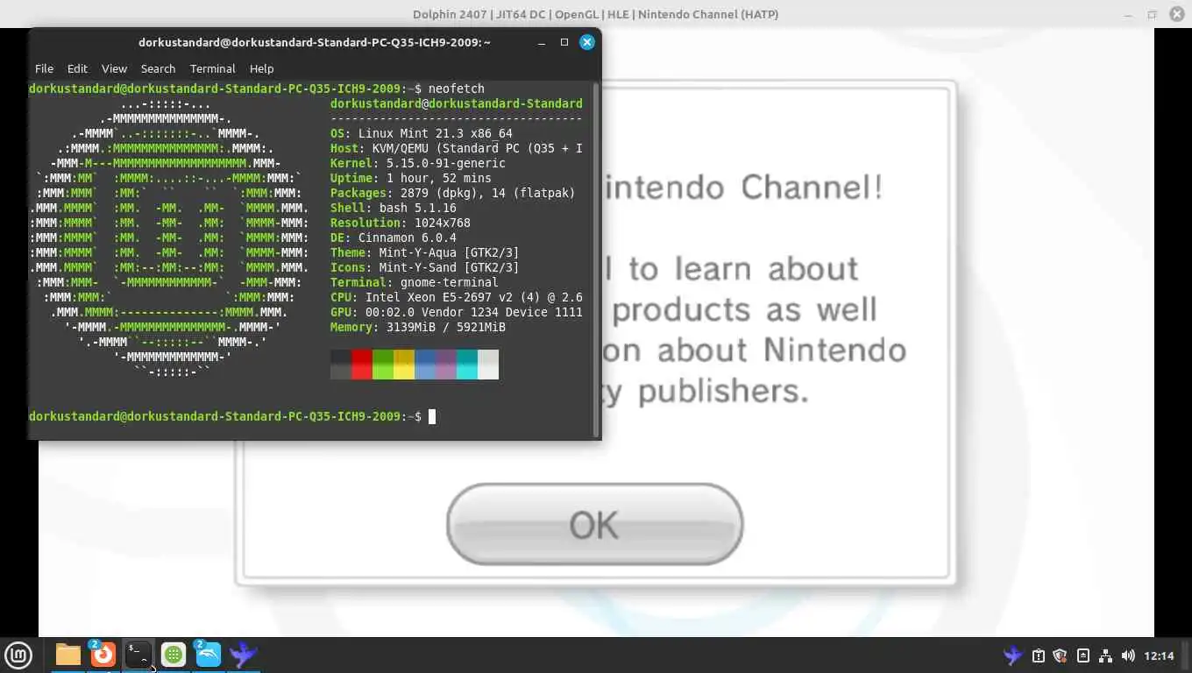Viewport: 1192px width, 673px height.
Task: Open the terminal View menu
Action: (x=114, y=68)
